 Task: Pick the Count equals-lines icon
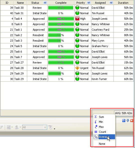click(96, 132)
